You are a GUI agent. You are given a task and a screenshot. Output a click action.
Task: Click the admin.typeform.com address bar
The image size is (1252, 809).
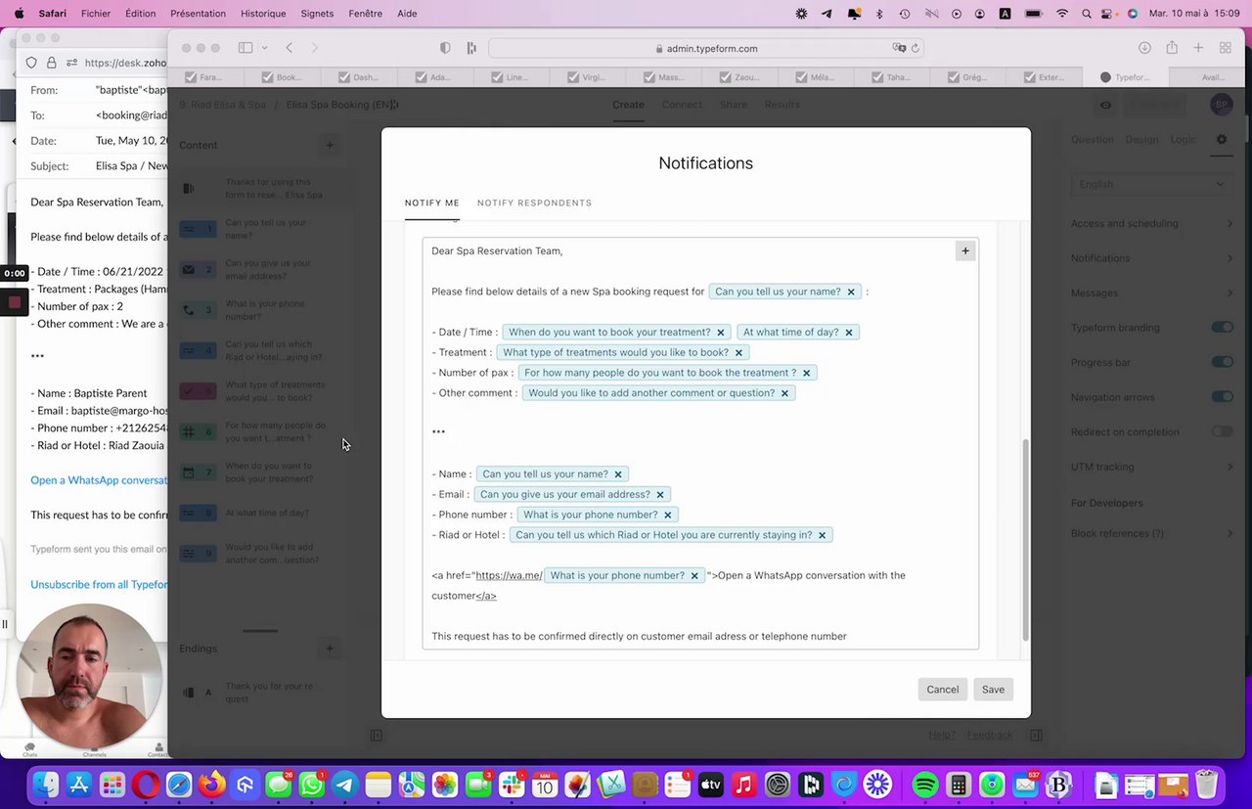point(705,48)
